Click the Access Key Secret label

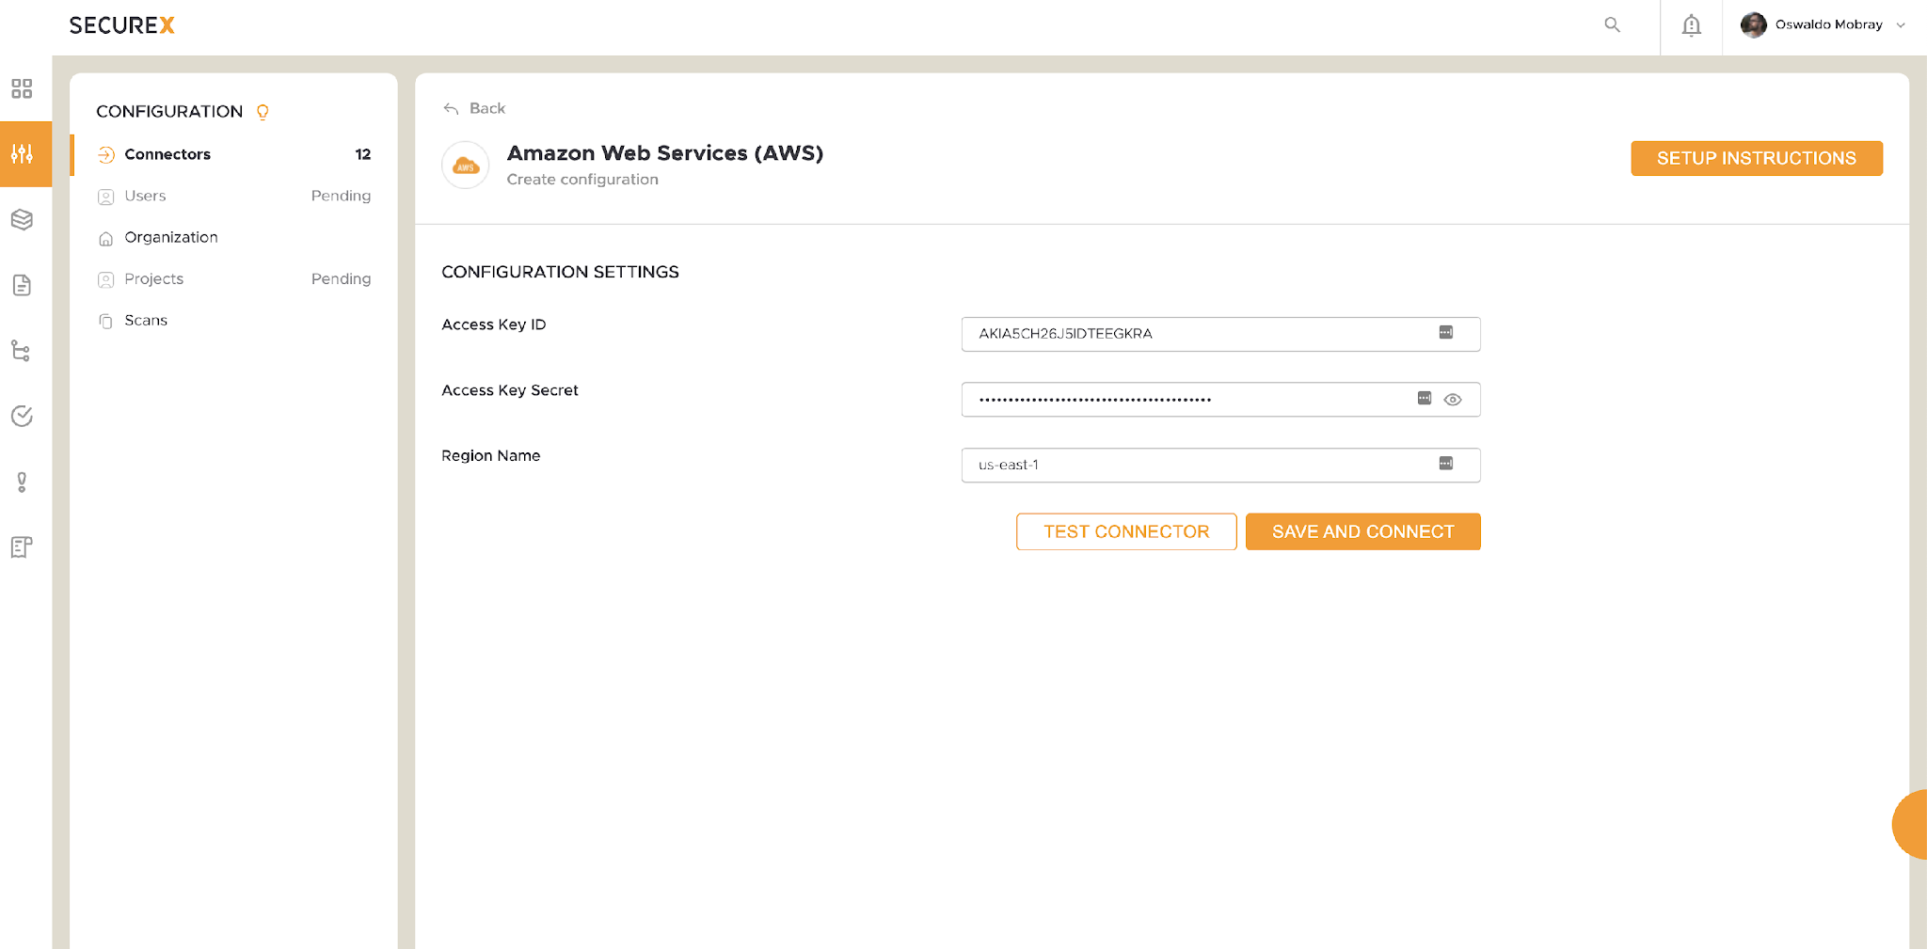tap(510, 390)
